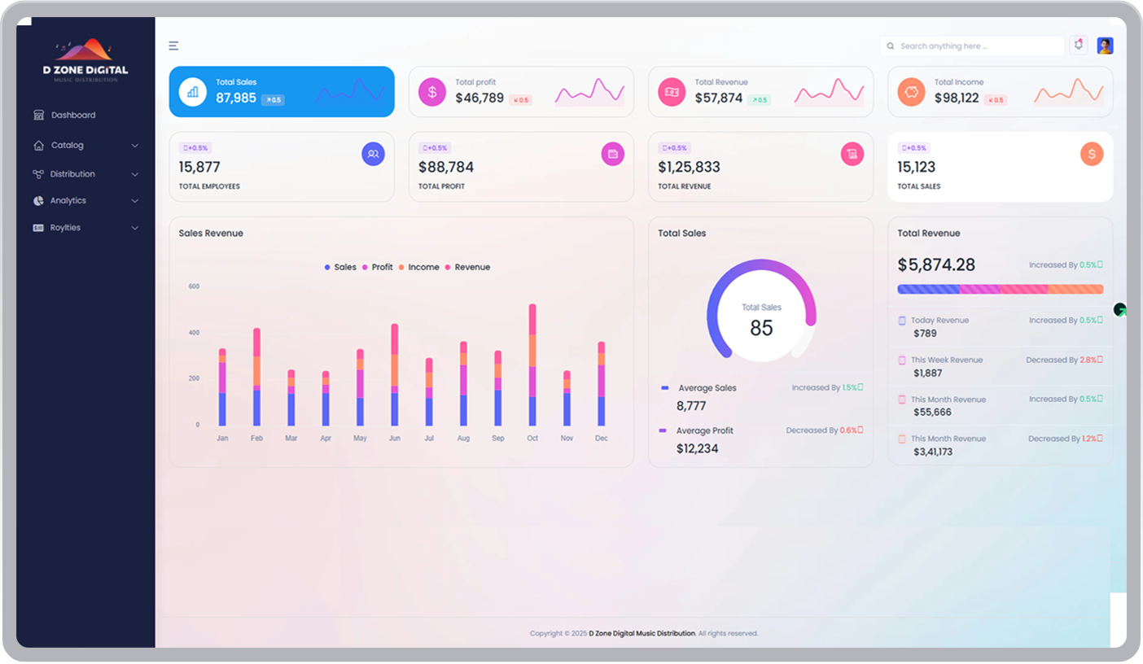Viewport: 1143px width, 664px height.
Task: Click the Total Employees people icon
Action: (373, 154)
